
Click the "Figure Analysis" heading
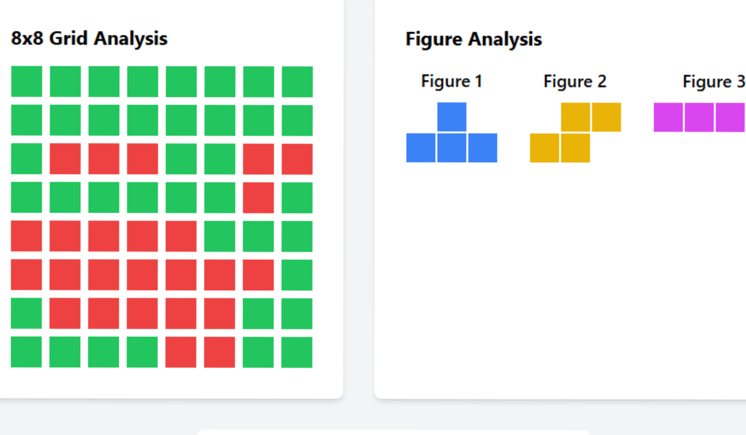click(x=474, y=39)
